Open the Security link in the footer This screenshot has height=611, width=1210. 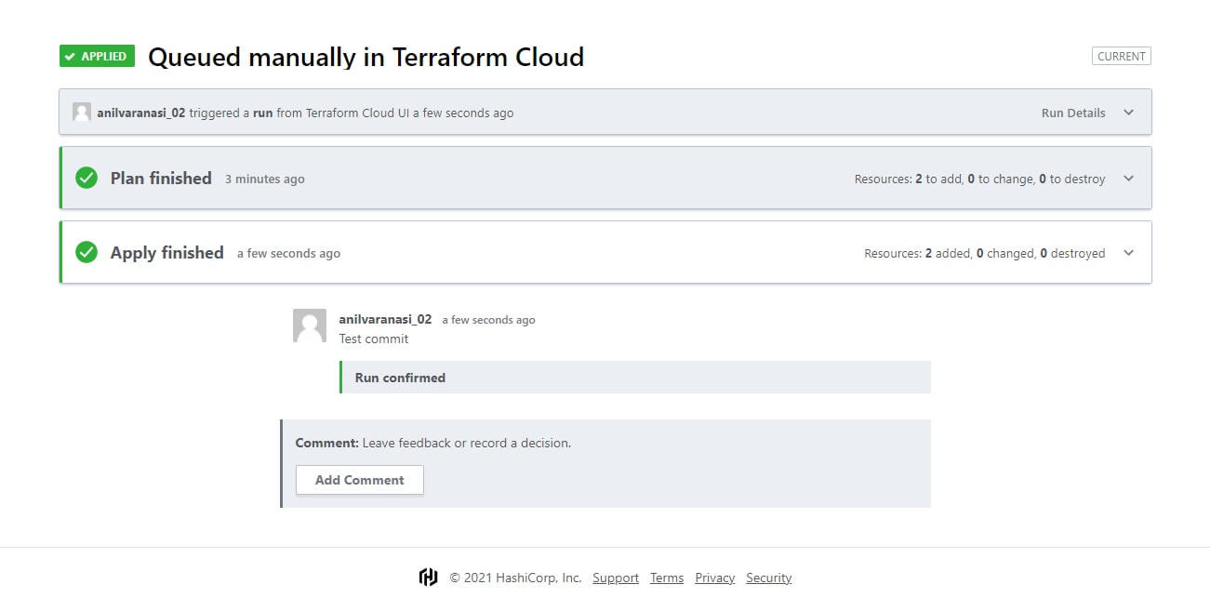(x=769, y=577)
